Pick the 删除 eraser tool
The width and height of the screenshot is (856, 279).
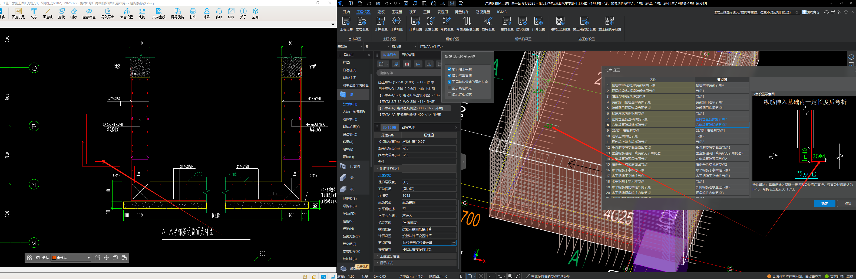74,13
